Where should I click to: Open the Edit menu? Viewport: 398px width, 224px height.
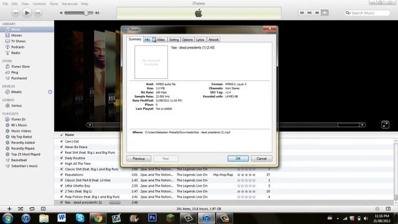click(14, 4)
